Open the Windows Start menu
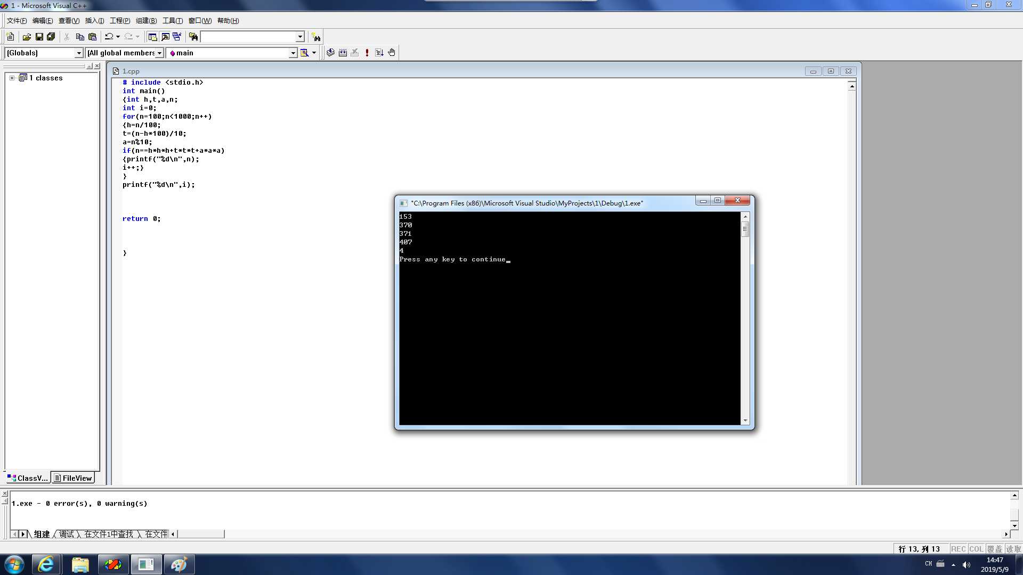 click(x=14, y=564)
